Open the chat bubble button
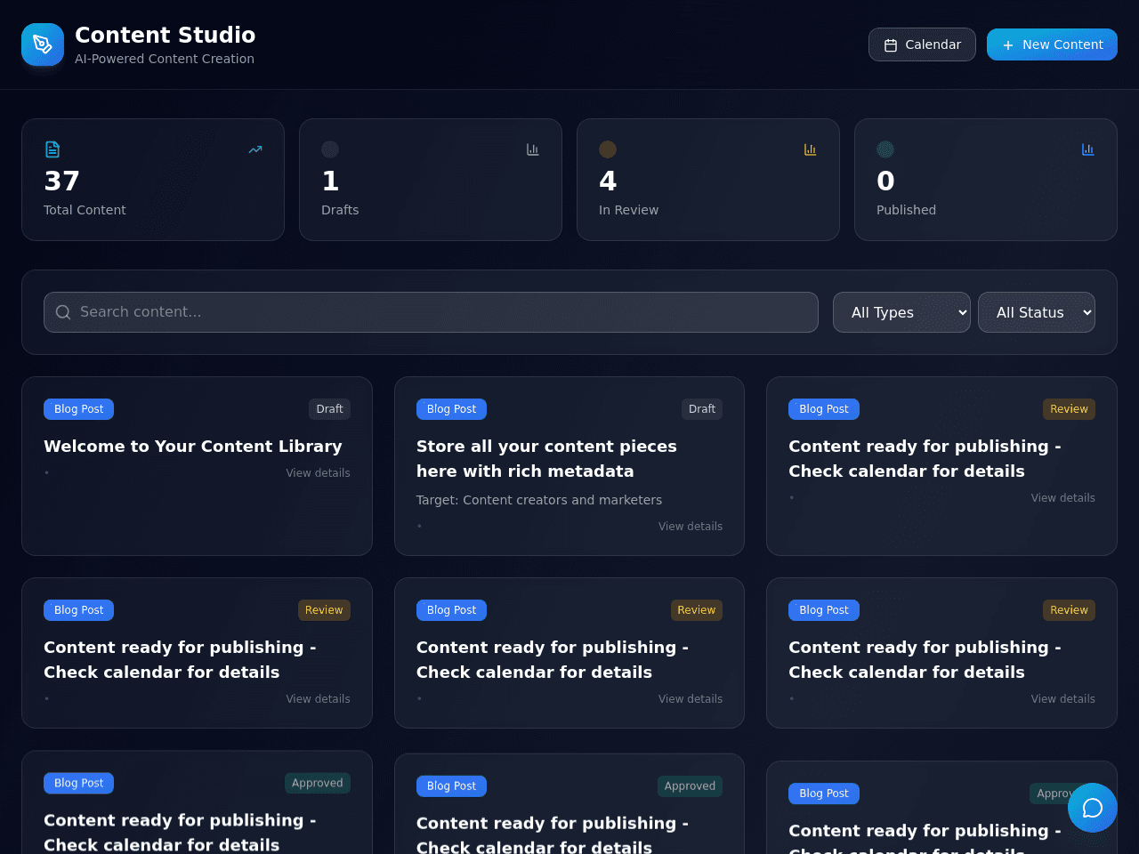1139x854 pixels. coord(1093,808)
